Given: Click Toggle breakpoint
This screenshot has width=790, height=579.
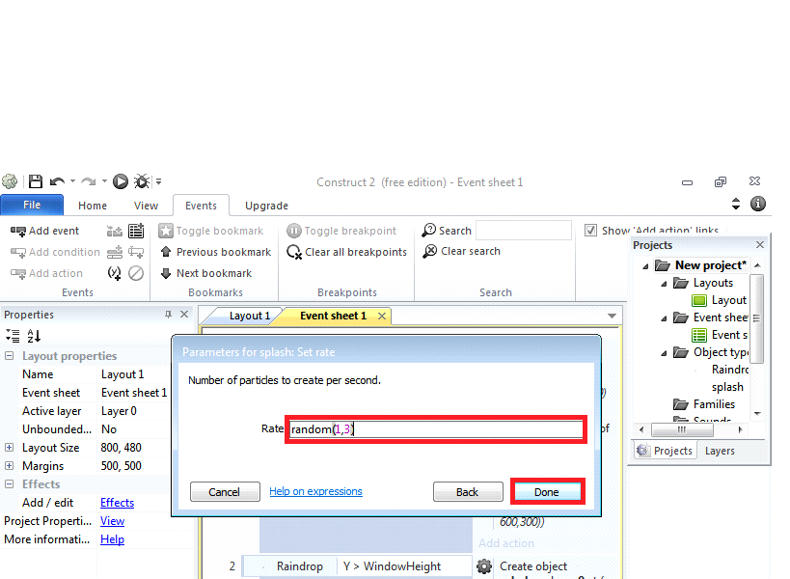Looking at the screenshot, I should (x=341, y=231).
